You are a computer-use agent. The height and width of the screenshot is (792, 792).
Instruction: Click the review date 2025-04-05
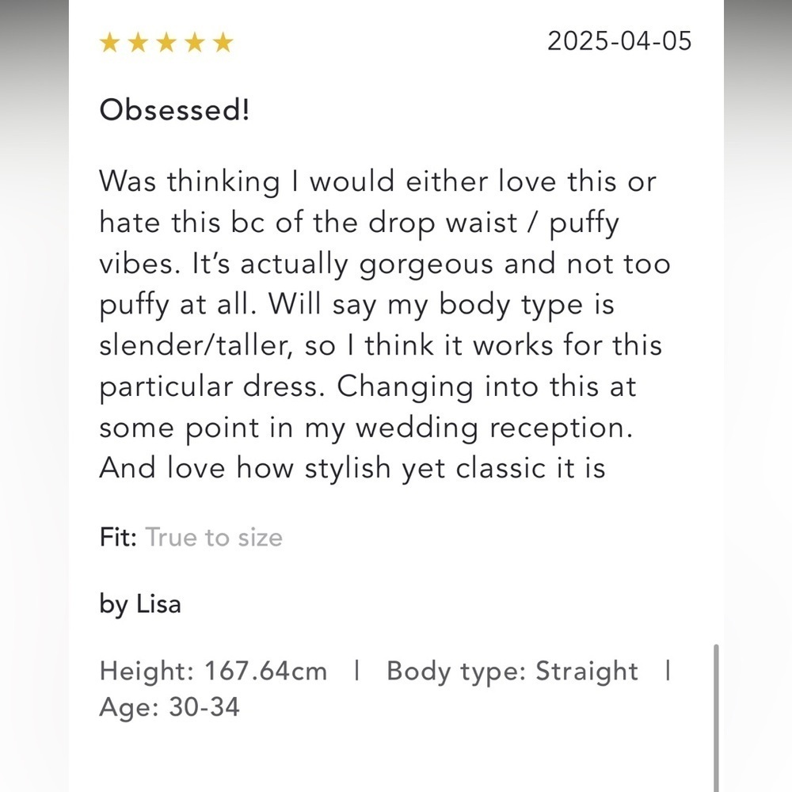pyautogui.click(x=620, y=41)
